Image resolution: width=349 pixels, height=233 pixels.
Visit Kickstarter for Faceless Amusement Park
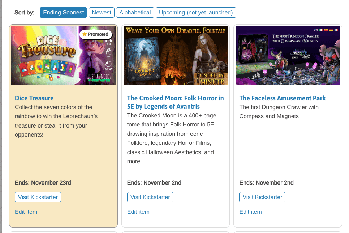(x=262, y=197)
